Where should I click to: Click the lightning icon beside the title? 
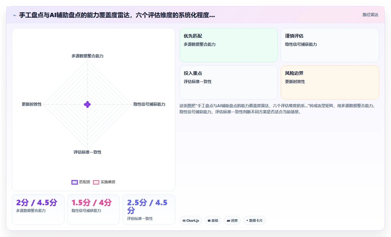coord(14,15)
